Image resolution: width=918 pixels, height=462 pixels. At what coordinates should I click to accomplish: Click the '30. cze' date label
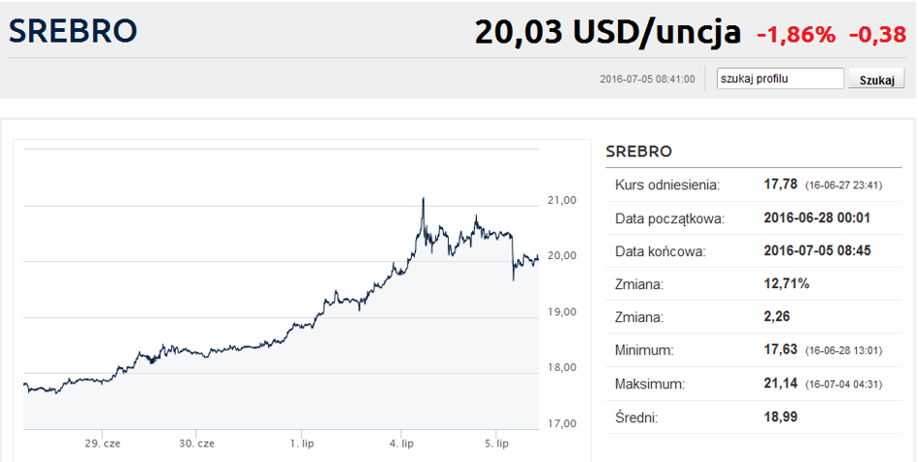(196, 444)
